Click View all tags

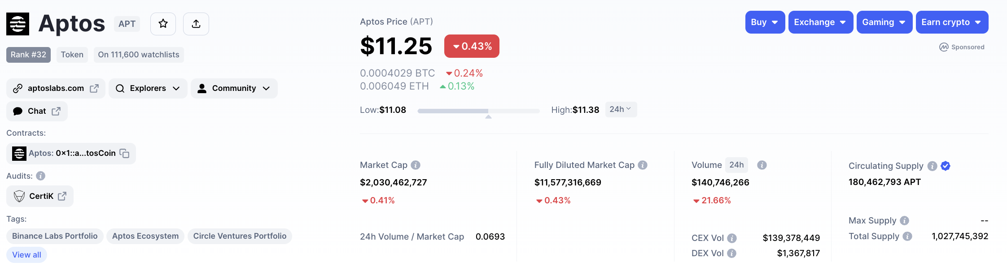pyautogui.click(x=26, y=255)
